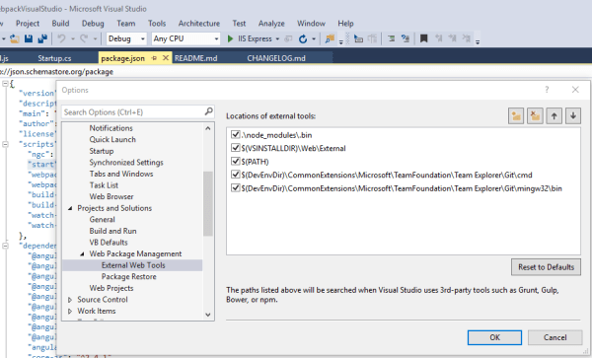
Task: Click the search magnifier in Options search box
Action: click(209, 111)
